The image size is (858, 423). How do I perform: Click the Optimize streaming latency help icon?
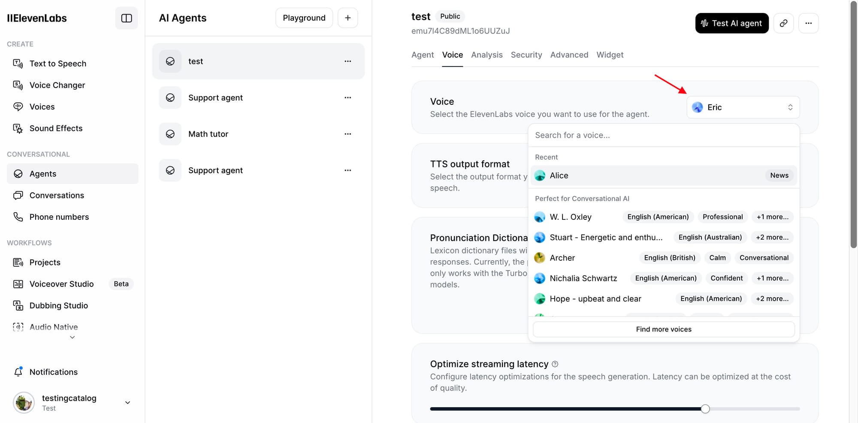(x=555, y=364)
